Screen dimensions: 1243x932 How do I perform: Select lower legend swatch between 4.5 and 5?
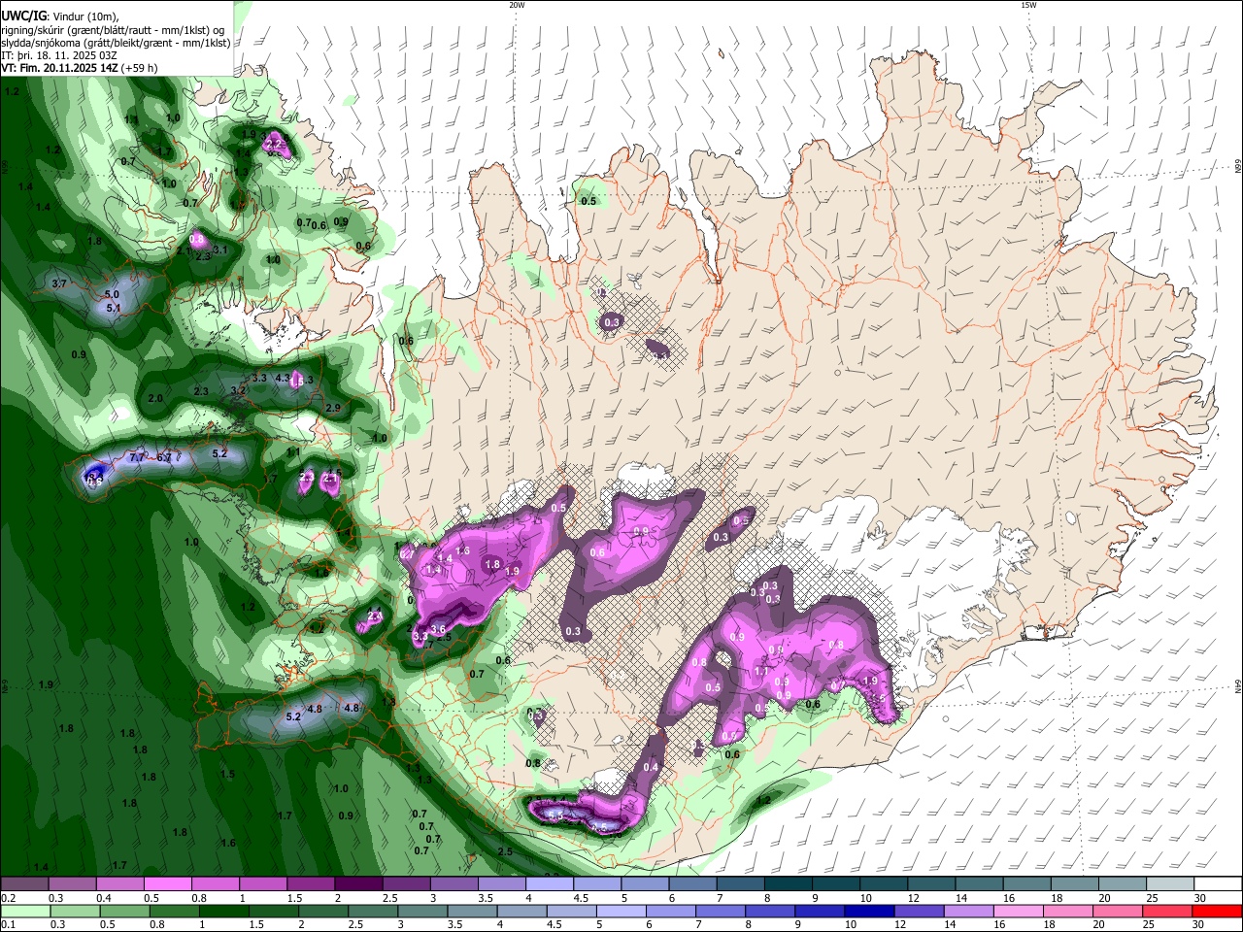[572, 911]
